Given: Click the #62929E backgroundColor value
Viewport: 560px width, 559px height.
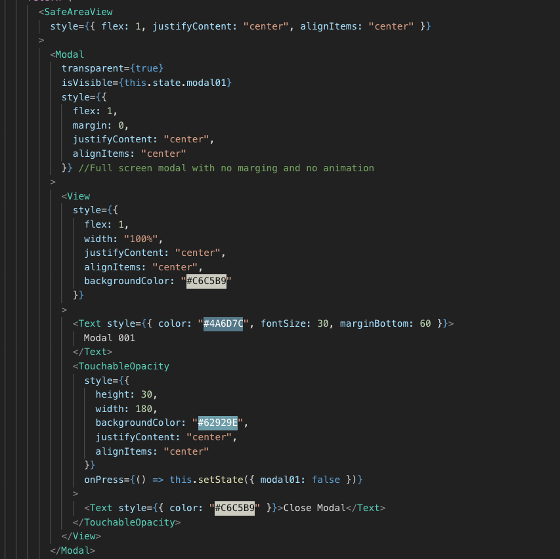Looking at the screenshot, I should pos(218,423).
